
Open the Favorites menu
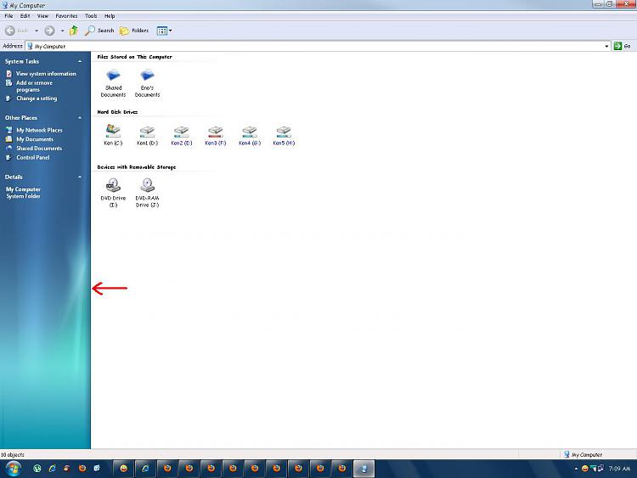click(x=66, y=16)
